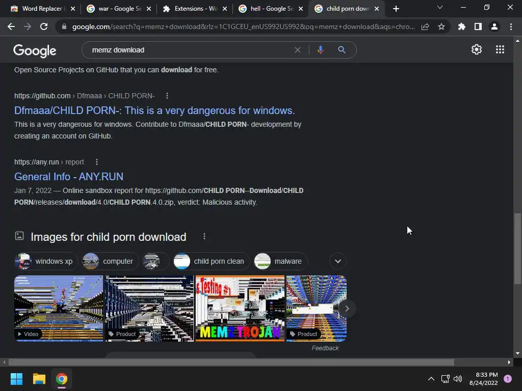The height and width of the screenshot is (391, 522).
Task: Submit search with the magnifier icon
Action: [x=342, y=50]
